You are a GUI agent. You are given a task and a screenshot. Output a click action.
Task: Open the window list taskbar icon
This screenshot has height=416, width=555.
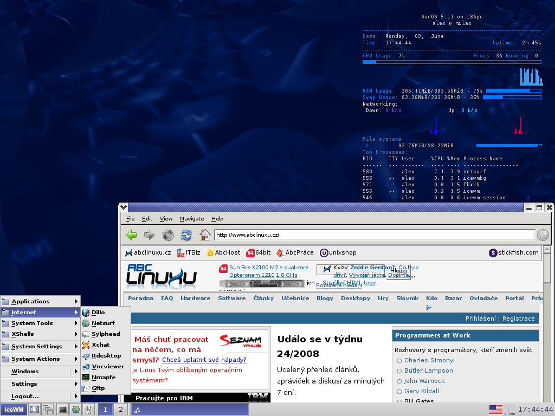(48, 409)
